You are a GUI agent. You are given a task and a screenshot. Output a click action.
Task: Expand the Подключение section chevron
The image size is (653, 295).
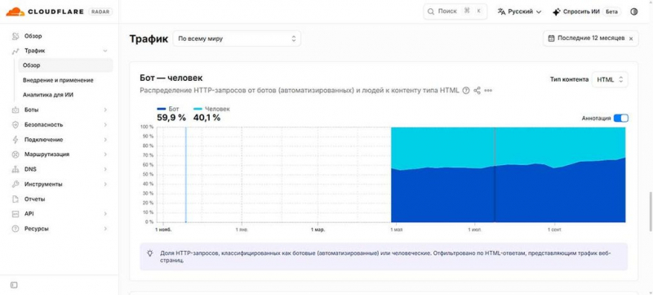click(105, 140)
